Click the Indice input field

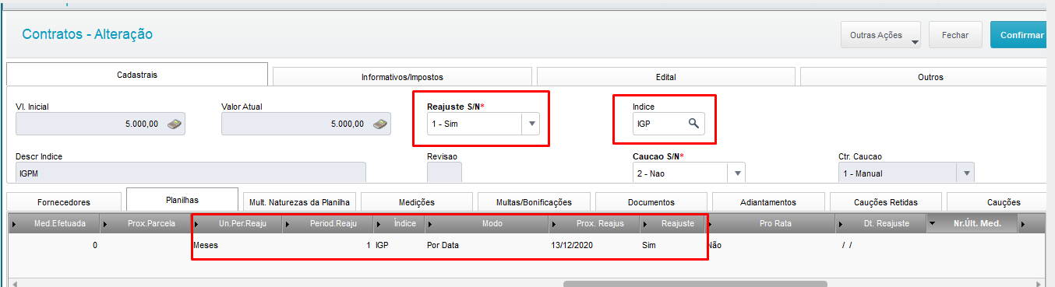coord(669,124)
